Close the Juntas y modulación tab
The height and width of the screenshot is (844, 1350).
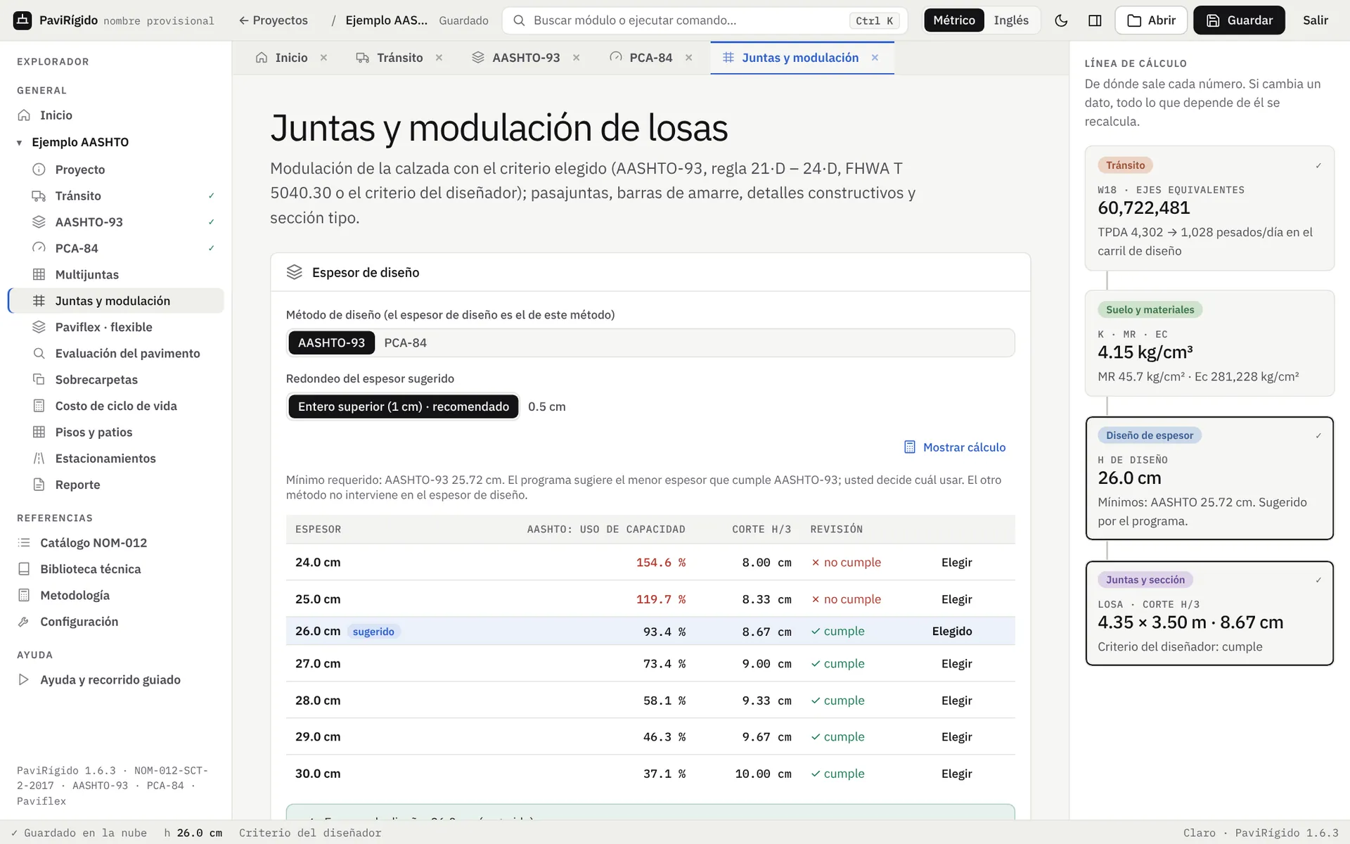point(875,58)
